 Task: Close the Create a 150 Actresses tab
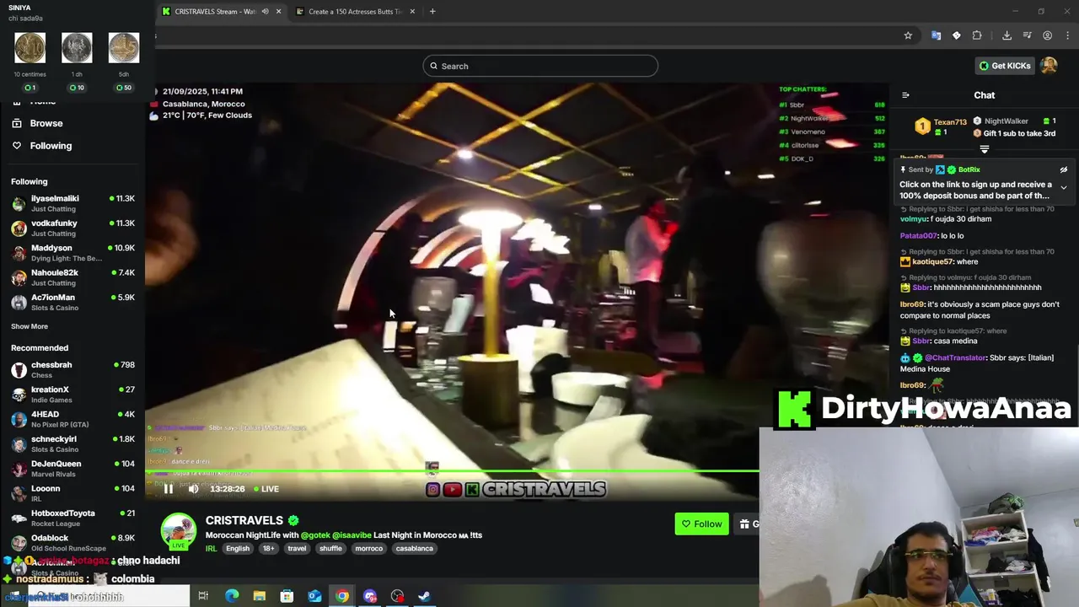click(412, 12)
